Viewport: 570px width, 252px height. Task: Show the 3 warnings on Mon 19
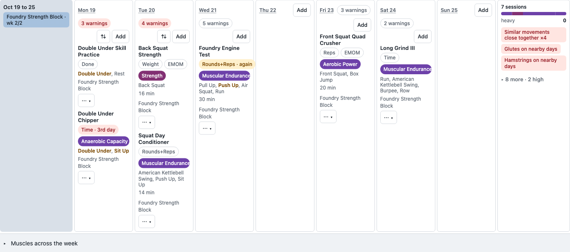click(94, 24)
